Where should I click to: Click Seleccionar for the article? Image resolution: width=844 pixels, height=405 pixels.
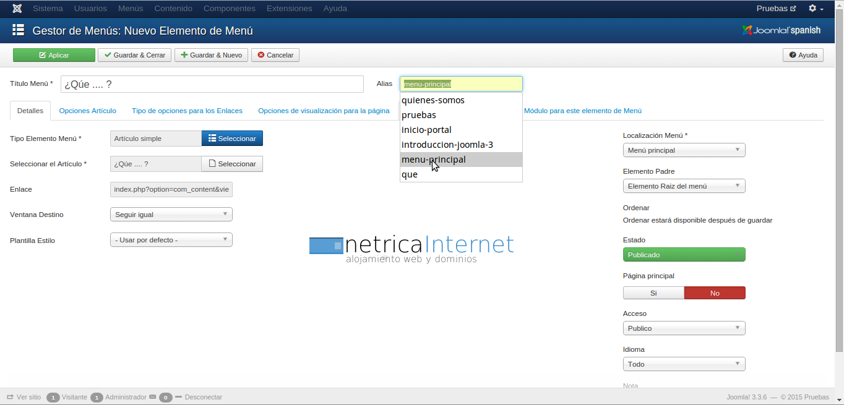[232, 164]
